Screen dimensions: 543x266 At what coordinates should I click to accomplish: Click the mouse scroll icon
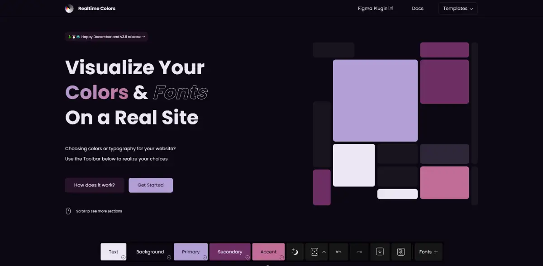coord(68,211)
